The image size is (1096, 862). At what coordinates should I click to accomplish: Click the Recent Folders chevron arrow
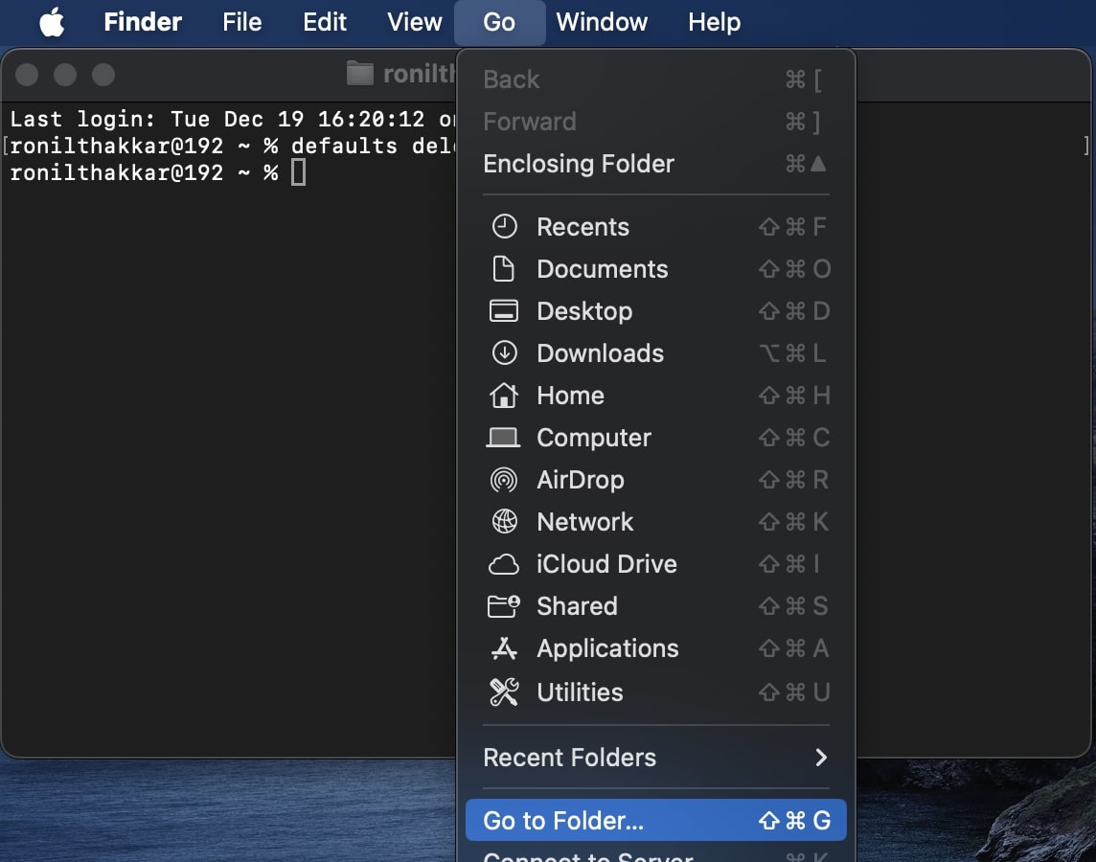pyautogui.click(x=821, y=758)
